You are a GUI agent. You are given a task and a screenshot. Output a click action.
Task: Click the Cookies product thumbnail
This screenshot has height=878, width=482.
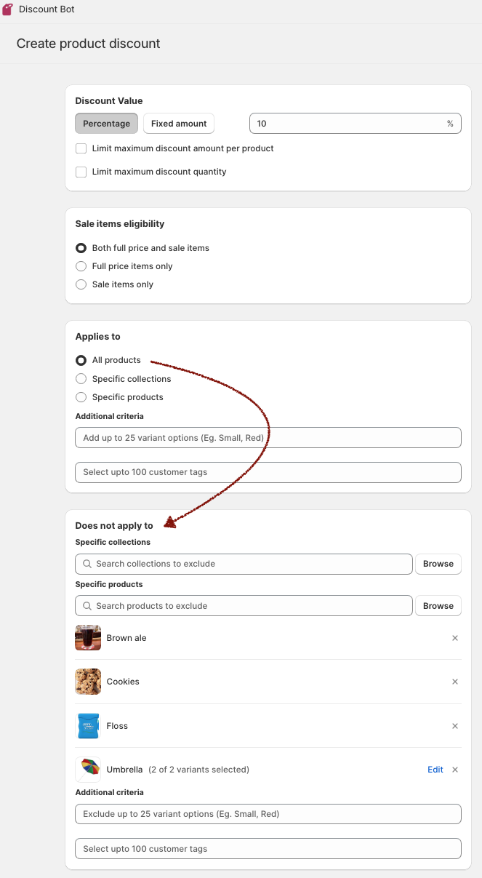pyautogui.click(x=88, y=682)
